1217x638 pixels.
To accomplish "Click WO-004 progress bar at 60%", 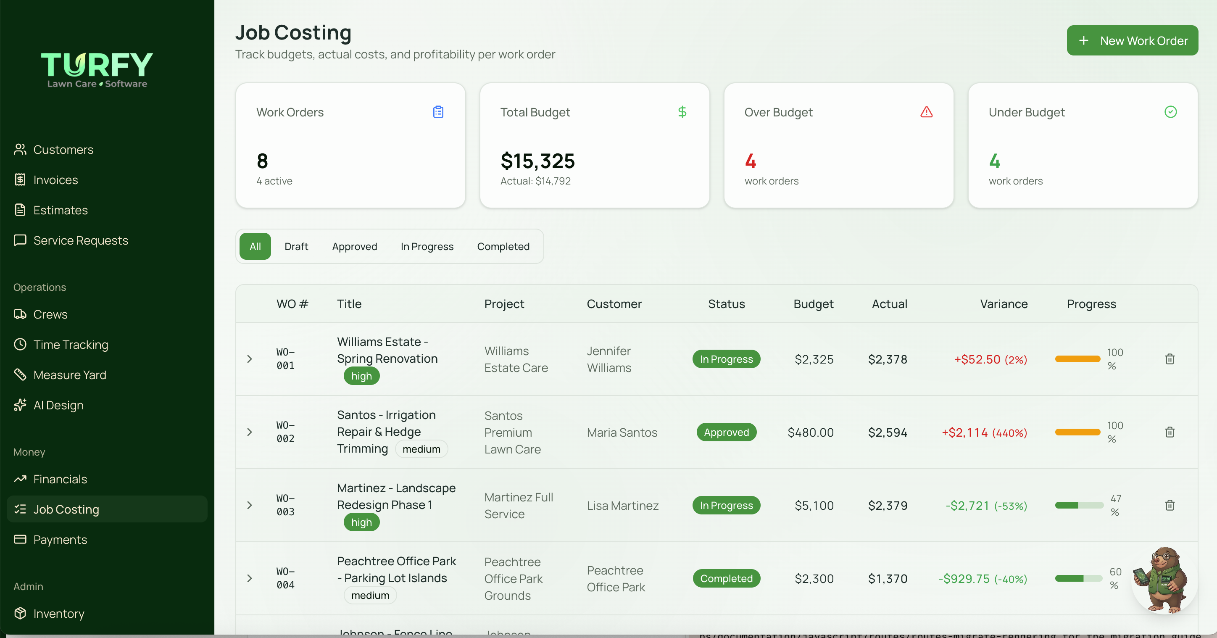I will pos(1079,578).
